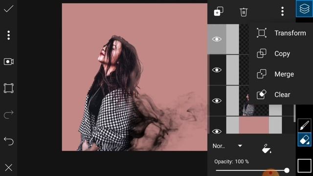Open the black color swatch
The height and width of the screenshot is (176, 313).
pyautogui.click(x=304, y=165)
